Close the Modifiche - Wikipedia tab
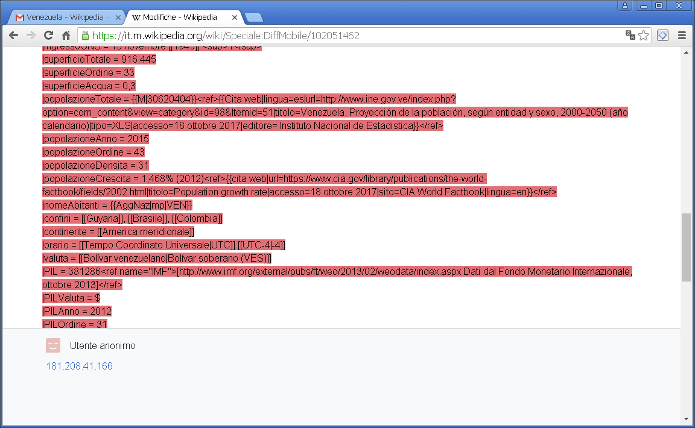This screenshot has width=695, height=428. [x=232, y=17]
